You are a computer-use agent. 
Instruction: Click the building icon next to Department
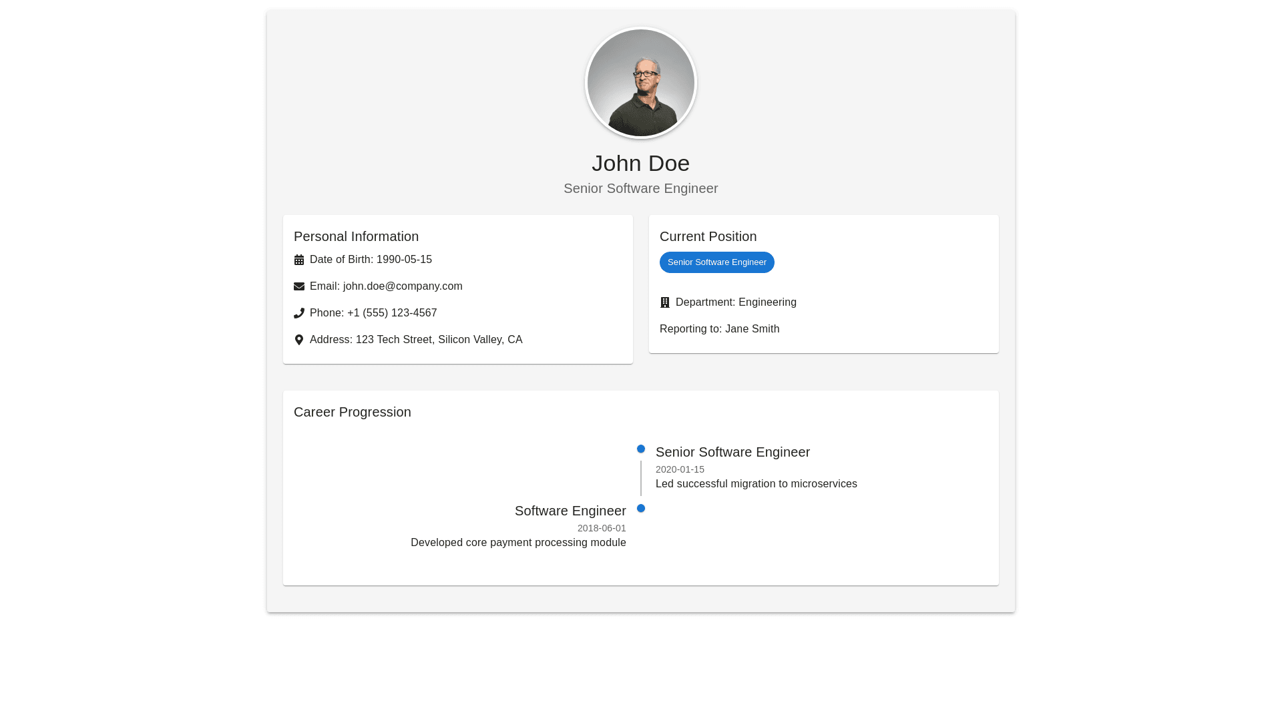(x=665, y=302)
